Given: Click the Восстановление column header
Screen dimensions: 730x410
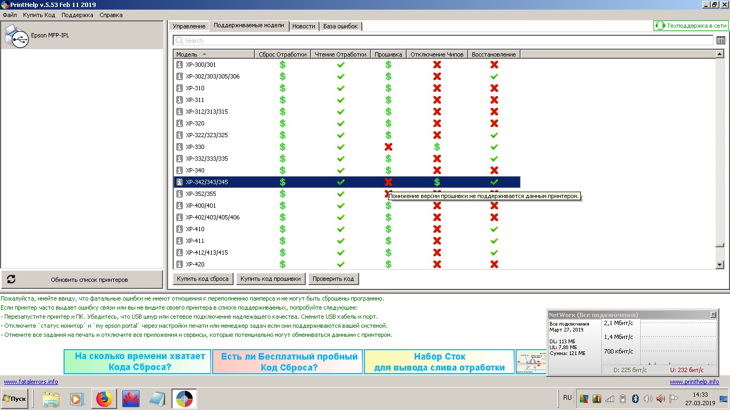Looking at the screenshot, I should tap(494, 54).
